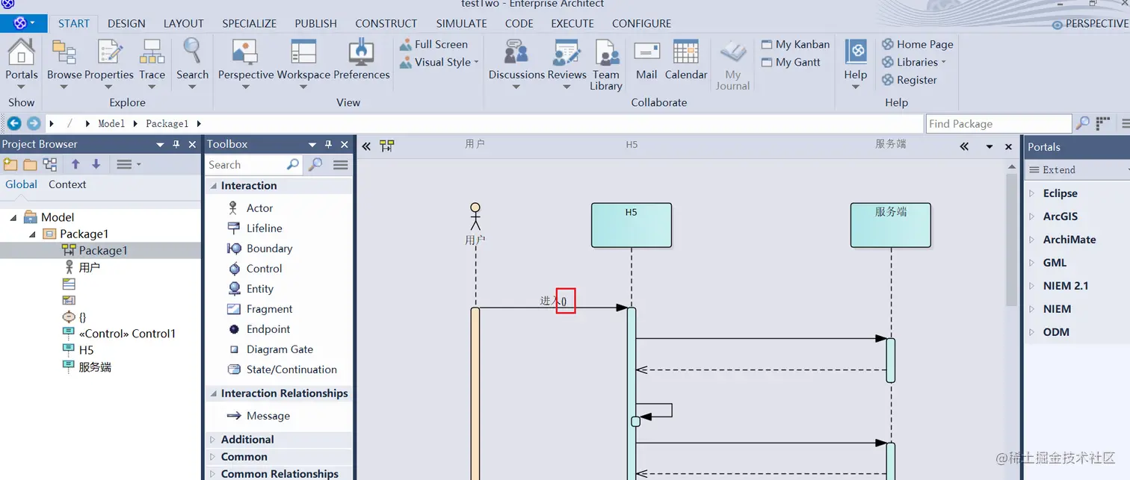Open the Home Page link
Screen dimensions: 1130x480
918,45
